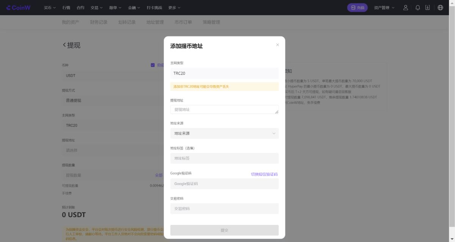Switch to the 财务记录 tab
This screenshot has height=242, width=455.
tap(99, 22)
